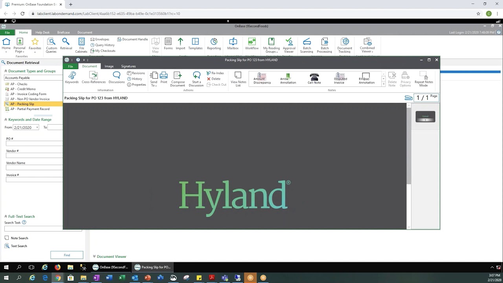Collapse the Full-Text Search section
The image size is (503, 283).
pyautogui.click(x=6, y=216)
